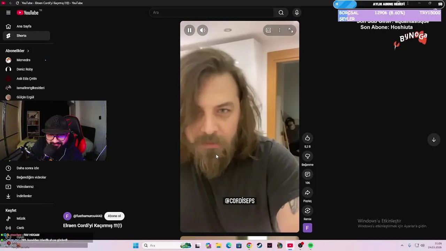Open the @fuathamurcu4442 channel handle
The image size is (446, 251).
[x=88, y=216]
